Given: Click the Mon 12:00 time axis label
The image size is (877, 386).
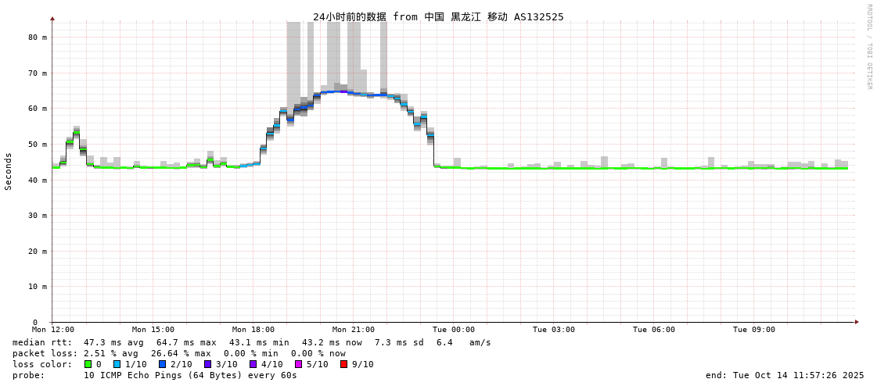Looking at the screenshot, I should pos(53,330).
